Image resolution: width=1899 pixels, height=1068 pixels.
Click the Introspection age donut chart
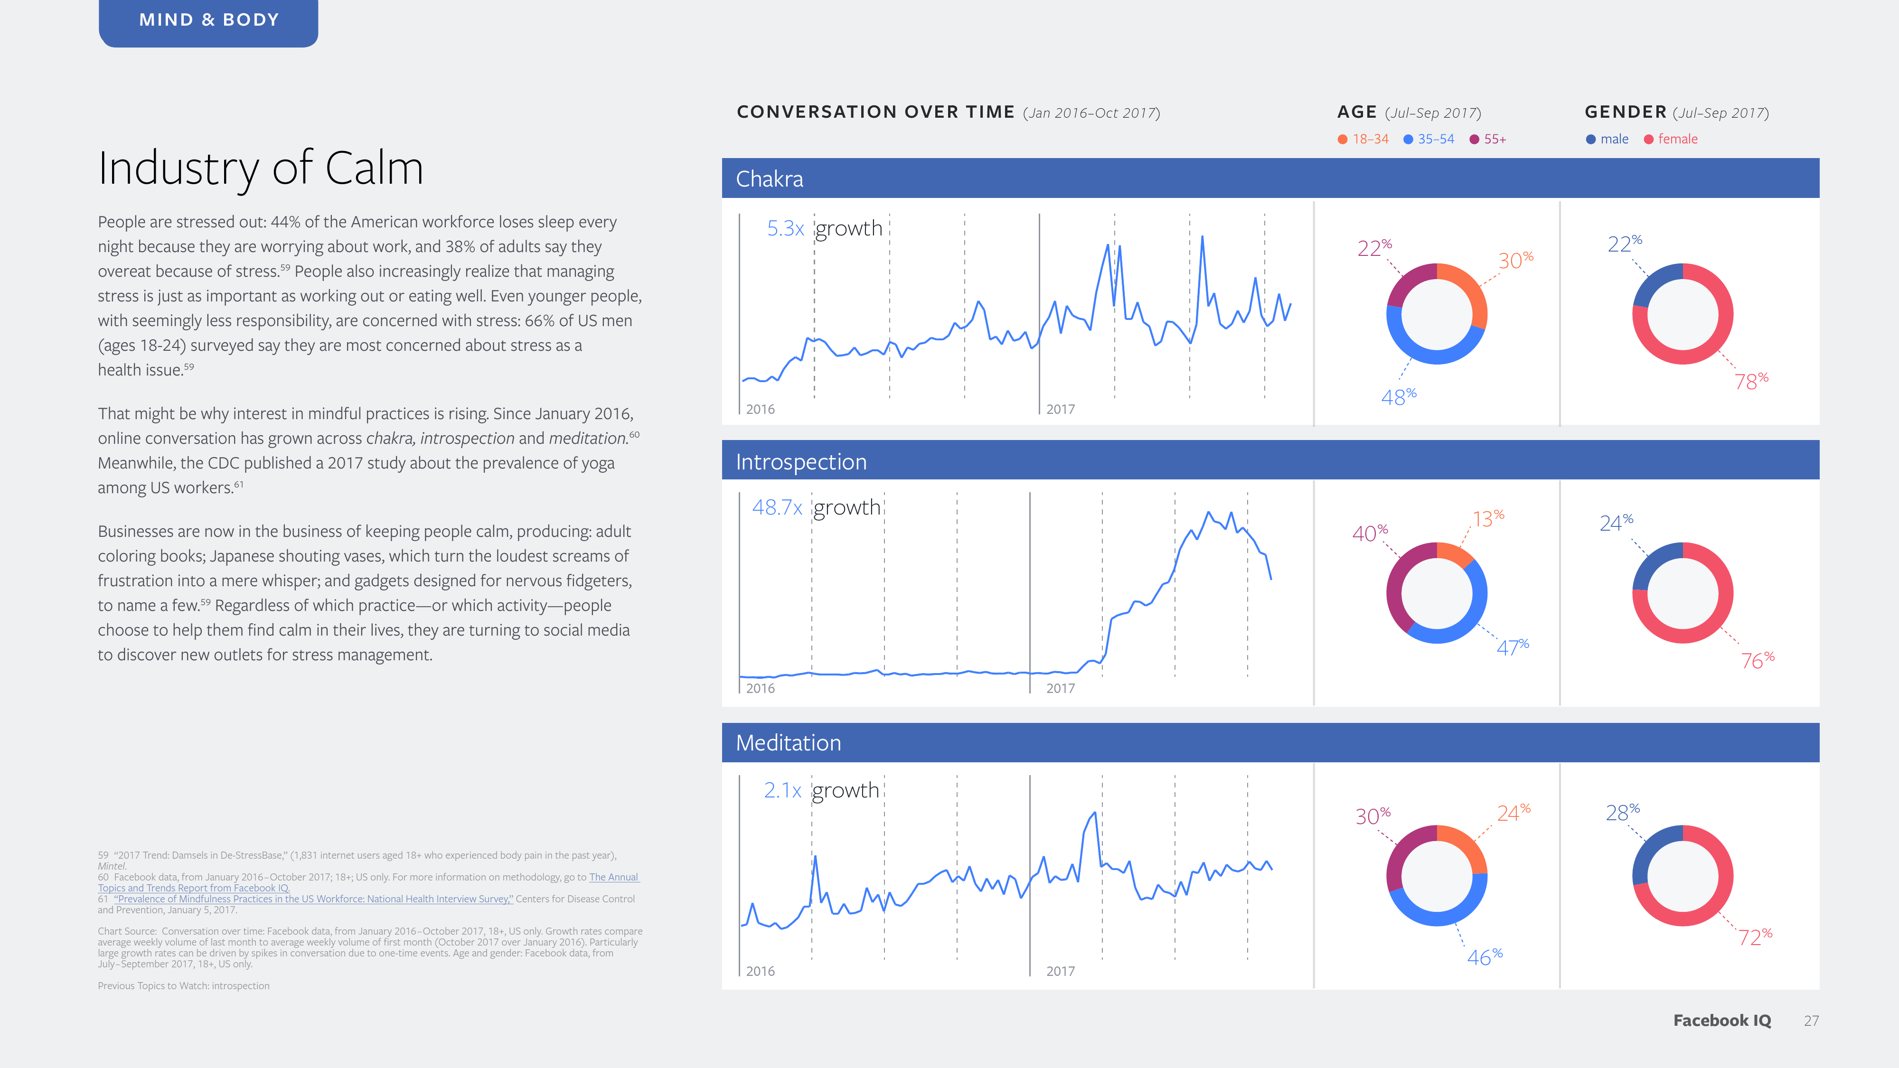coord(1436,592)
